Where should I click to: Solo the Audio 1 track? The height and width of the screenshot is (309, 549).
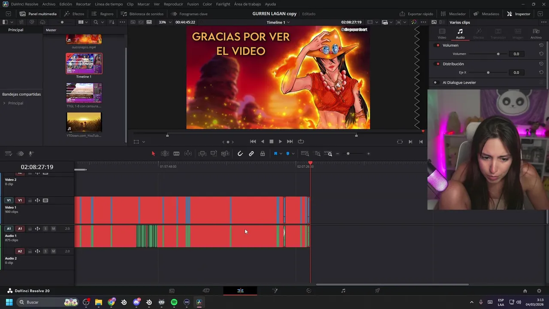pos(45,229)
